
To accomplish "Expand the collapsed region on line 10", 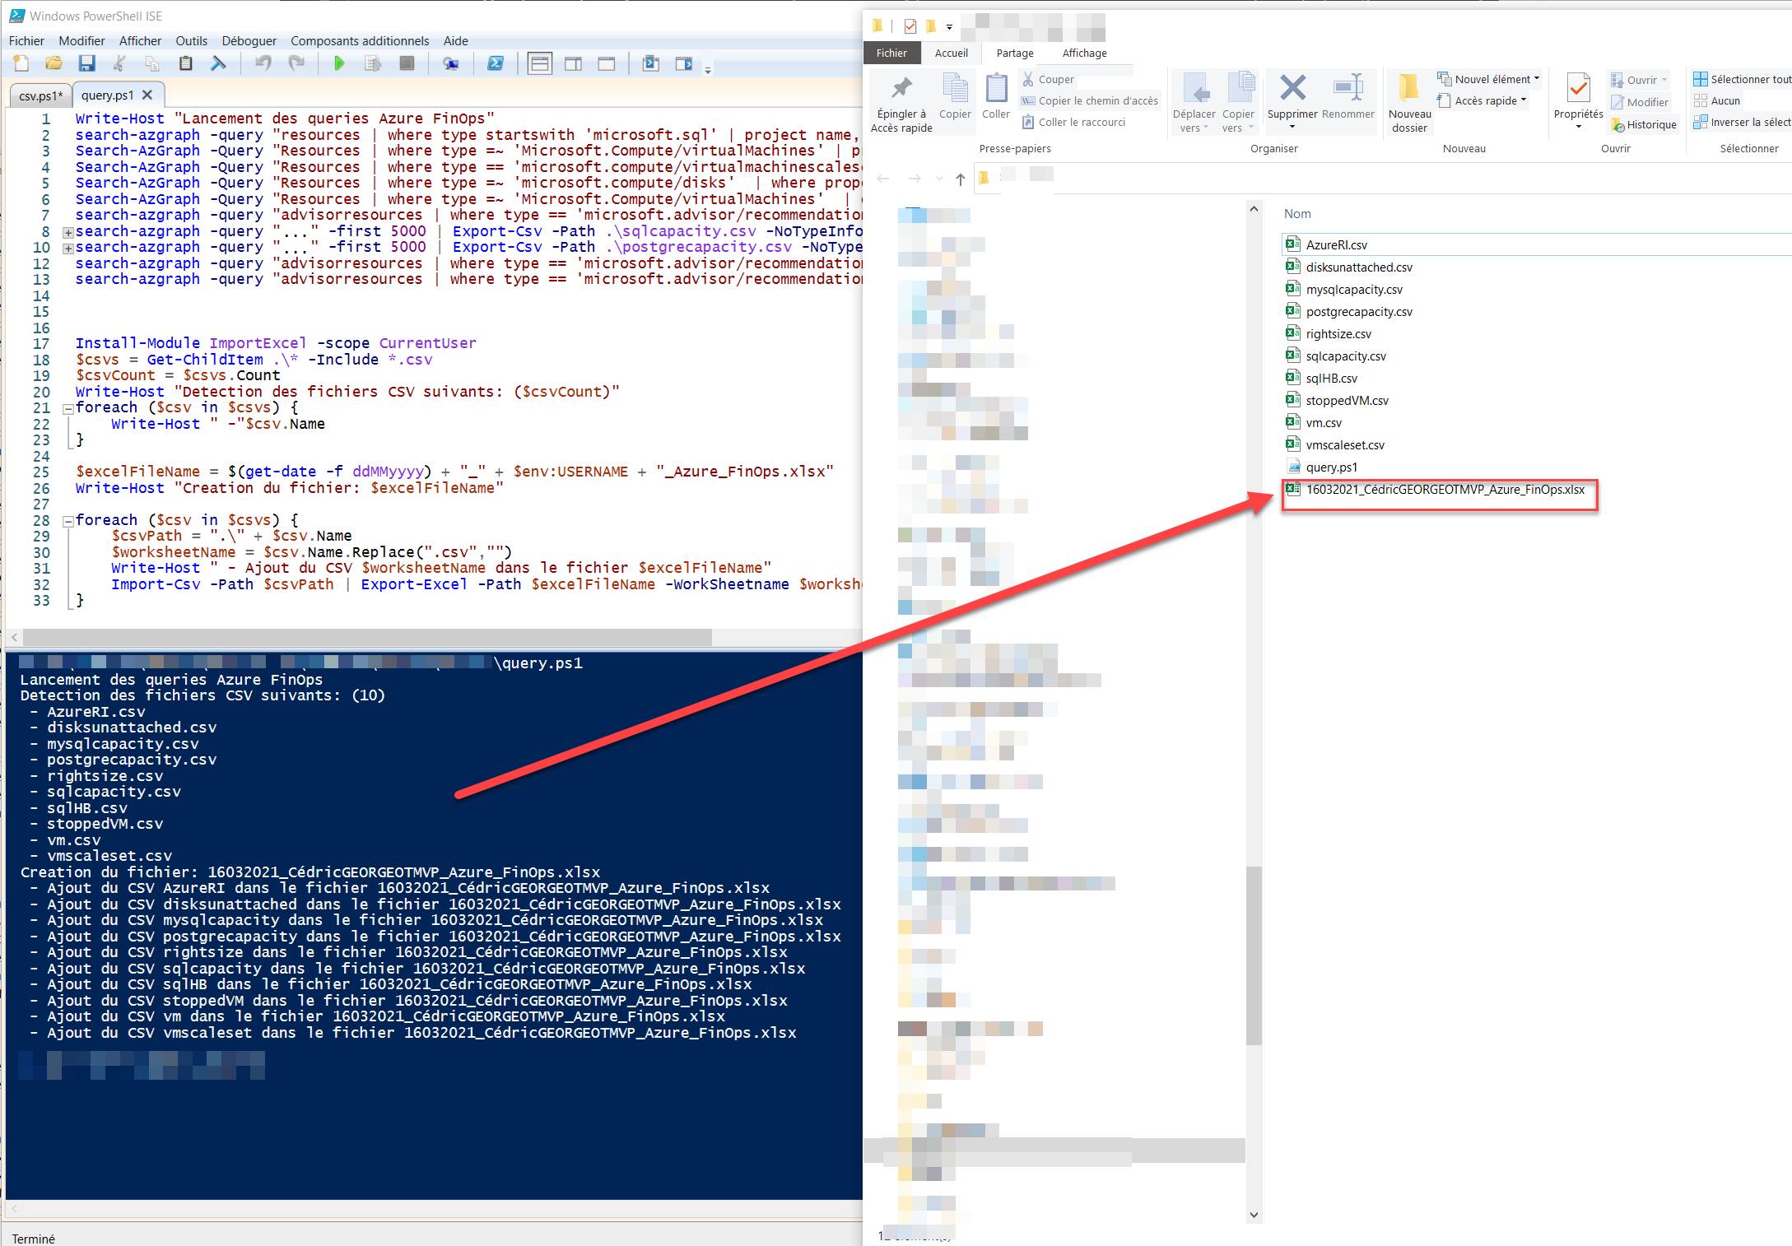I will tap(68, 248).
